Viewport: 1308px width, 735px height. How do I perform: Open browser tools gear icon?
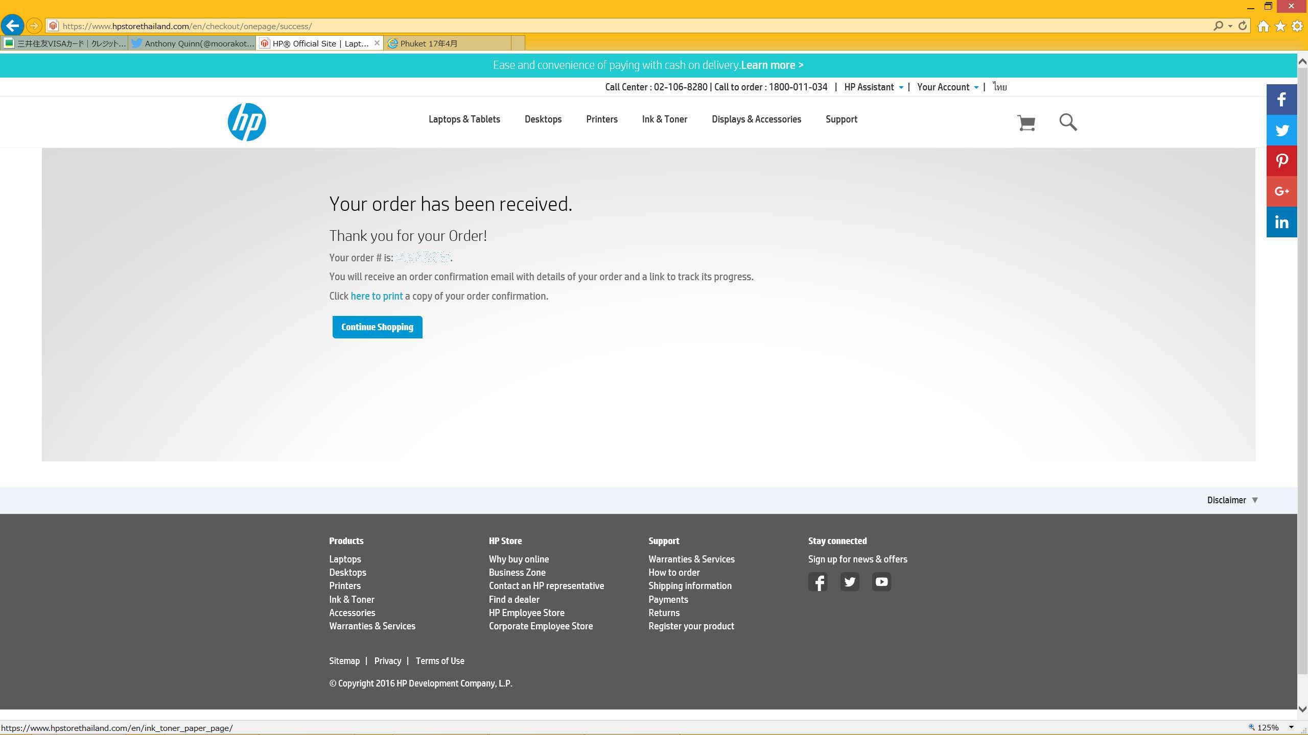point(1297,26)
